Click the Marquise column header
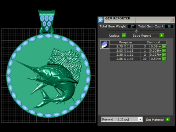 [125, 42]
